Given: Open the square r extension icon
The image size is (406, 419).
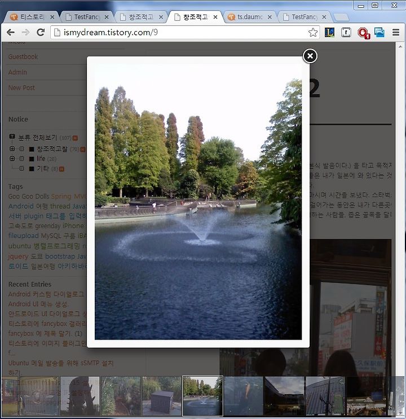Looking at the screenshot, I should (x=346, y=32).
